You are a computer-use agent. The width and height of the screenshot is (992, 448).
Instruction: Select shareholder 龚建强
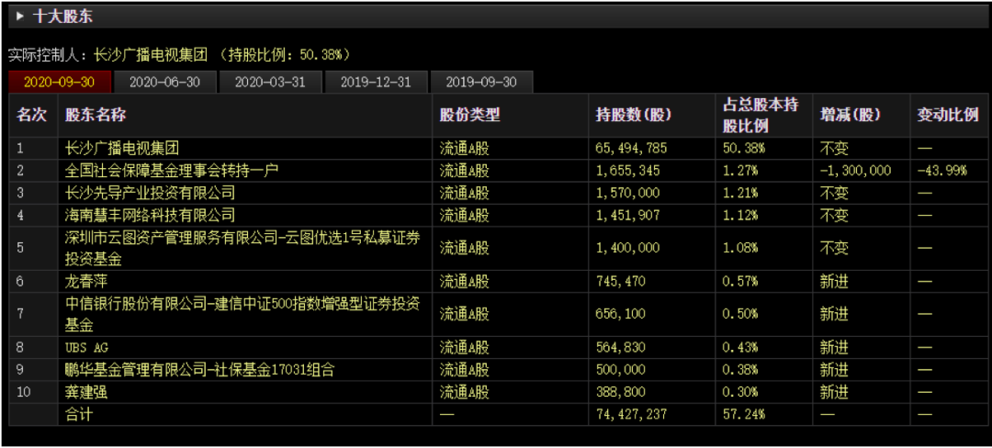[x=86, y=392]
